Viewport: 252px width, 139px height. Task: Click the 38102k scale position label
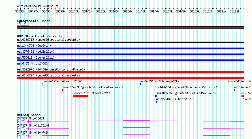[101, 11]
